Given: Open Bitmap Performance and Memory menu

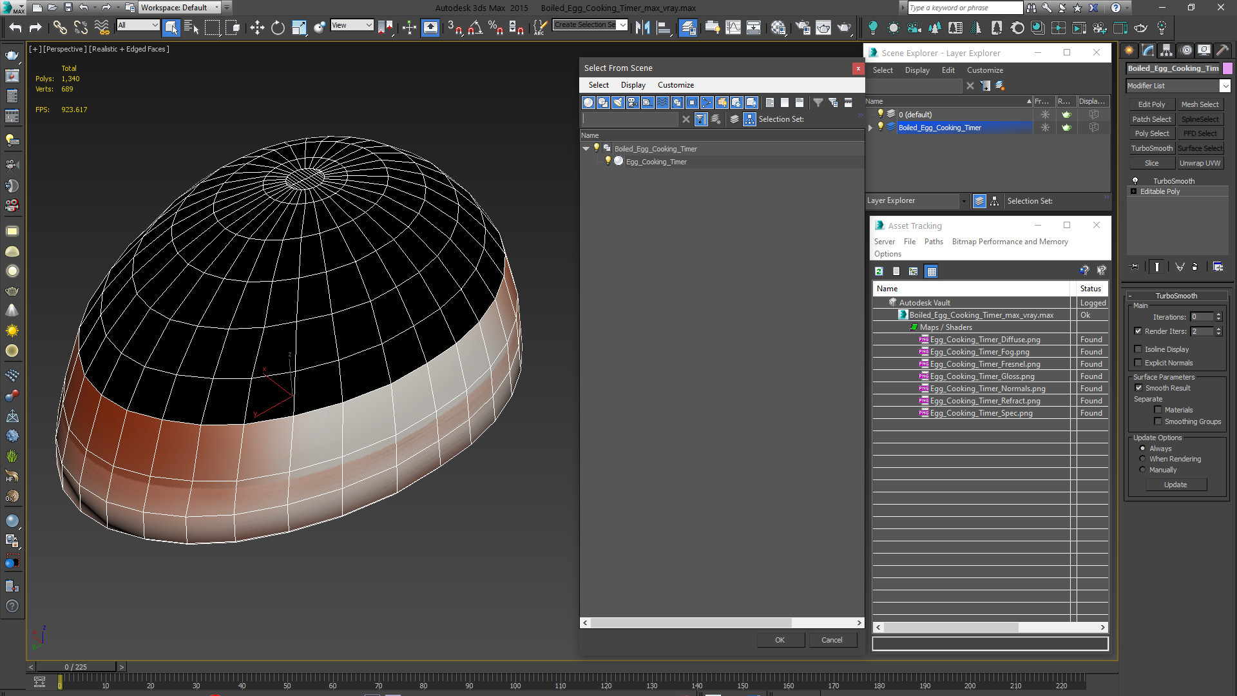Looking at the screenshot, I should [x=1010, y=242].
